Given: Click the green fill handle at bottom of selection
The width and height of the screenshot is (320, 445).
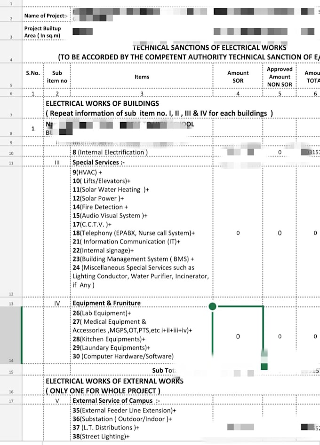Looking at the screenshot, I should pyautogui.click(x=264, y=367).
